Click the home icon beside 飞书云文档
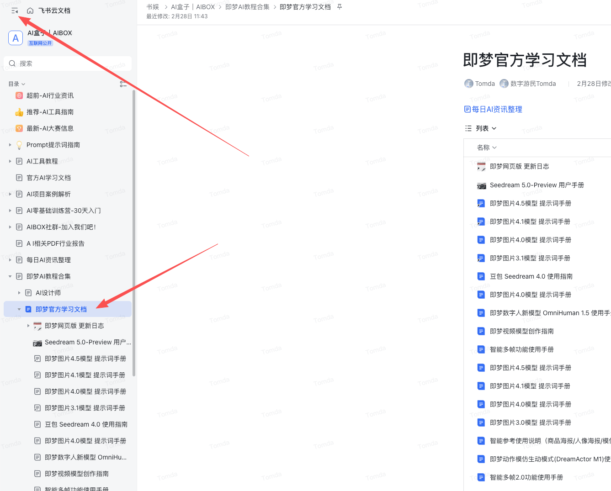611x491 pixels. [x=30, y=11]
